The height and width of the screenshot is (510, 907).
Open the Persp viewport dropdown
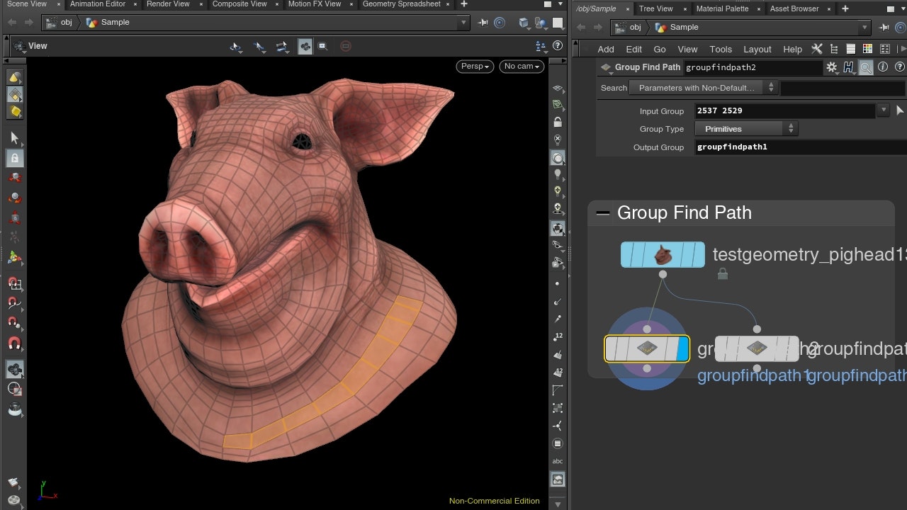click(x=475, y=66)
